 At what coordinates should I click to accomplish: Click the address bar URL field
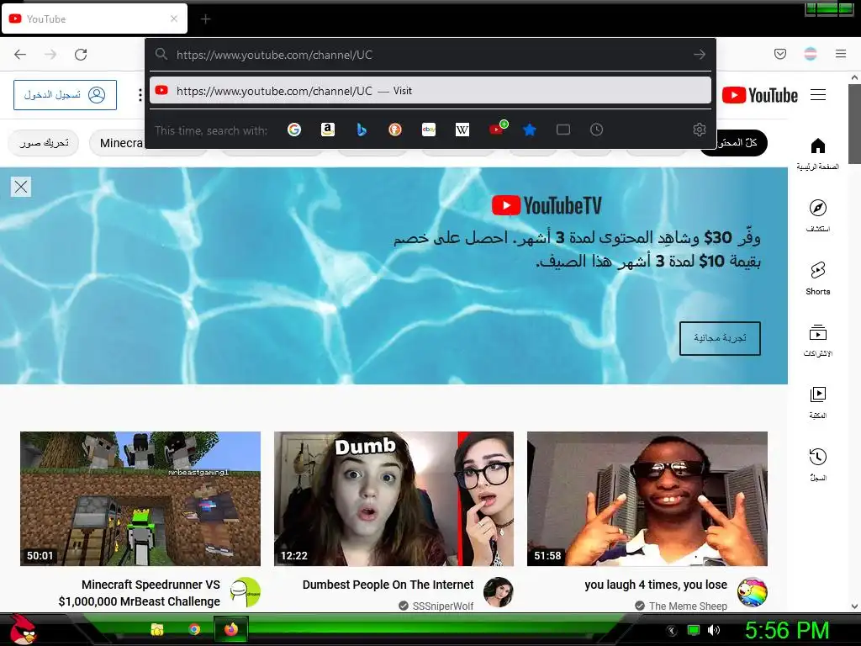click(x=430, y=55)
